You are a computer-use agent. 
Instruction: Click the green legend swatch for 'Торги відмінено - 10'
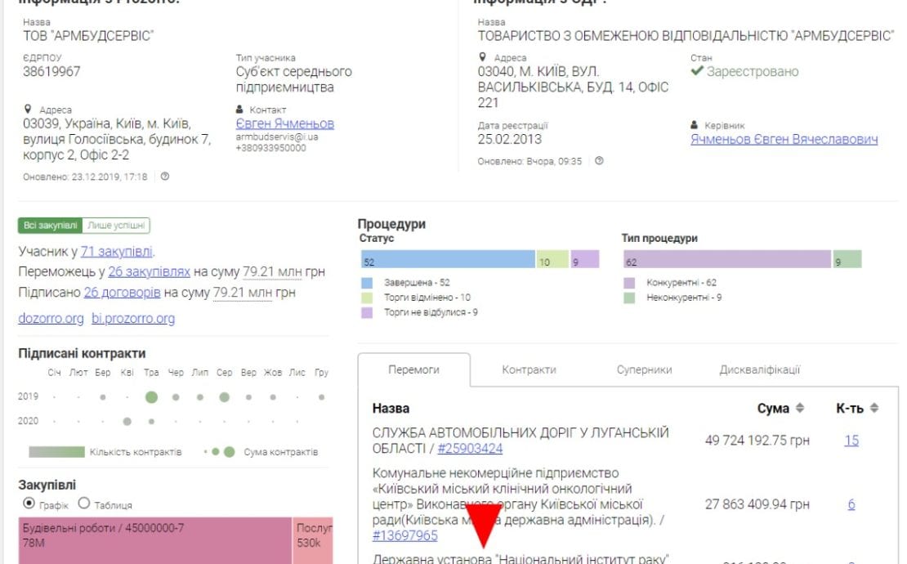[367, 298]
